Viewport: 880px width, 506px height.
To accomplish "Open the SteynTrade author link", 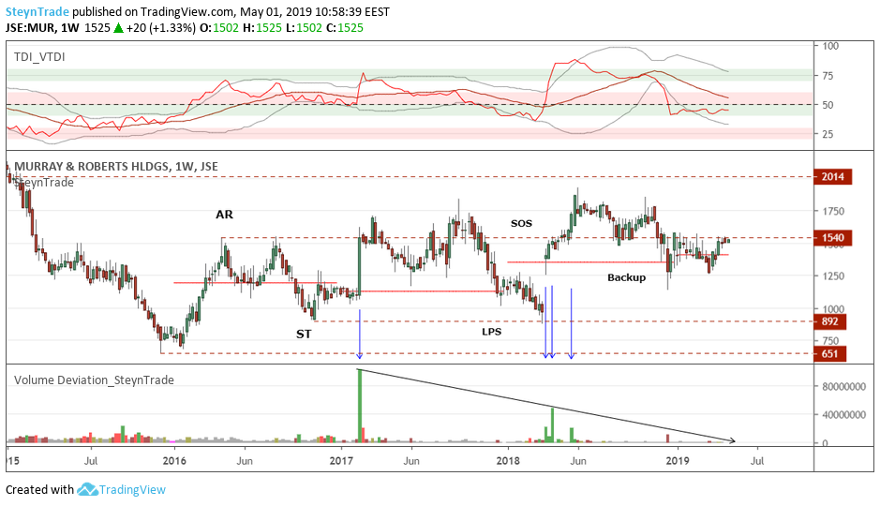I will coord(37,12).
